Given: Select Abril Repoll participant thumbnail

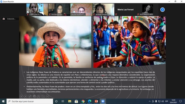Looking at the screenshot, I should pyautogui.click(x=148, y=10).
